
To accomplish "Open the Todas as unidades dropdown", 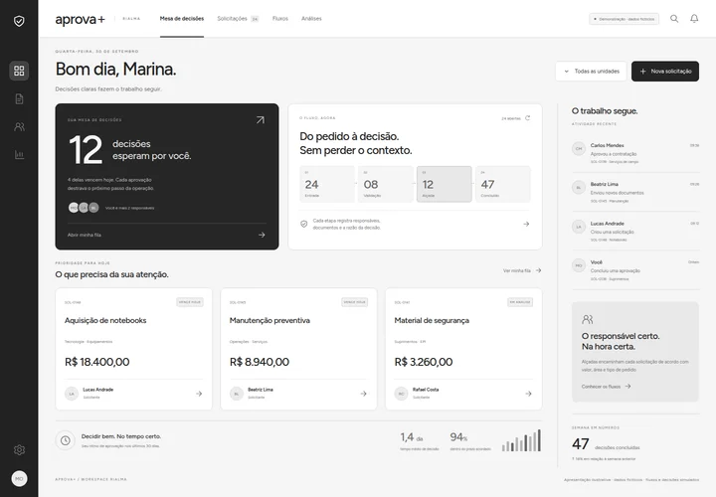I will pos(592,72).
